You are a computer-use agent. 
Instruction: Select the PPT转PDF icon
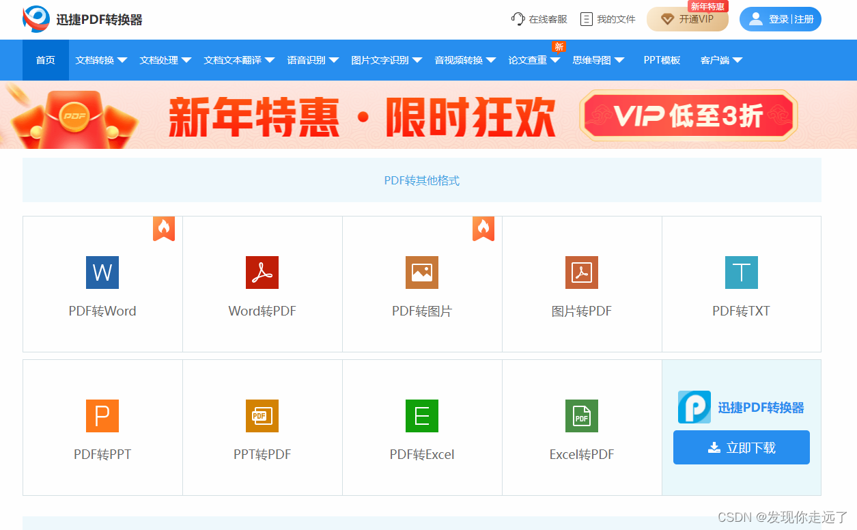[262, 416]
